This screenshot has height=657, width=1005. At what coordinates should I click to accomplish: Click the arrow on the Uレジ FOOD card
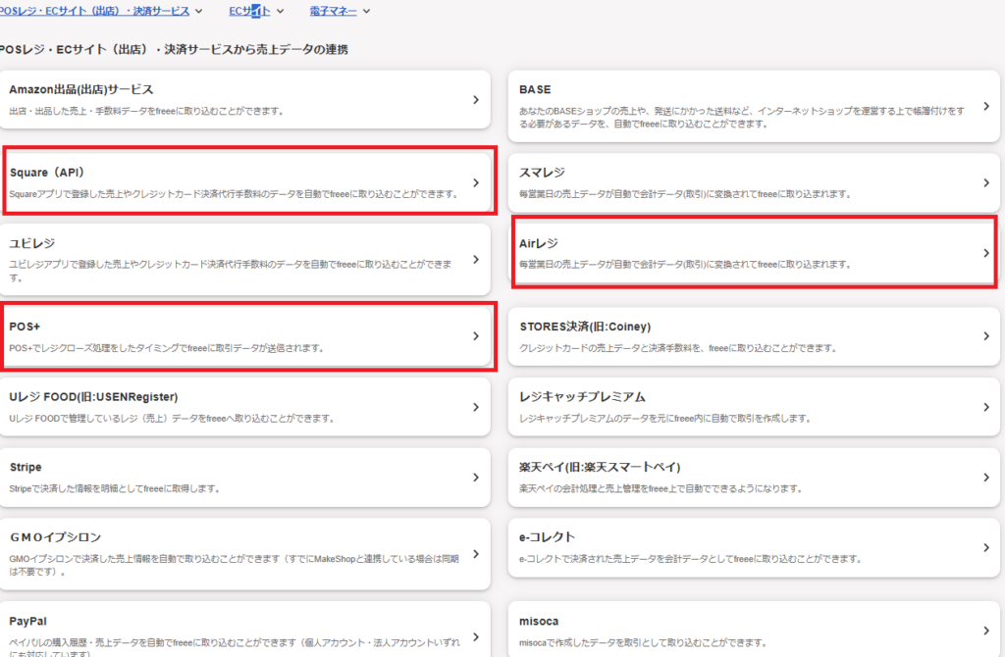(x=476, y=407)
